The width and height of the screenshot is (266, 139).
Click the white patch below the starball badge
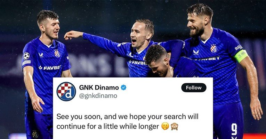pos(26,63)
